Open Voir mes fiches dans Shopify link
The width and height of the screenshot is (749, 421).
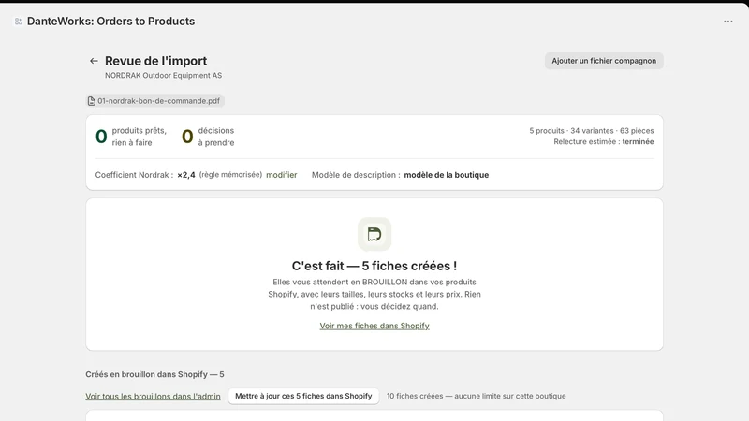click(374, 326)
